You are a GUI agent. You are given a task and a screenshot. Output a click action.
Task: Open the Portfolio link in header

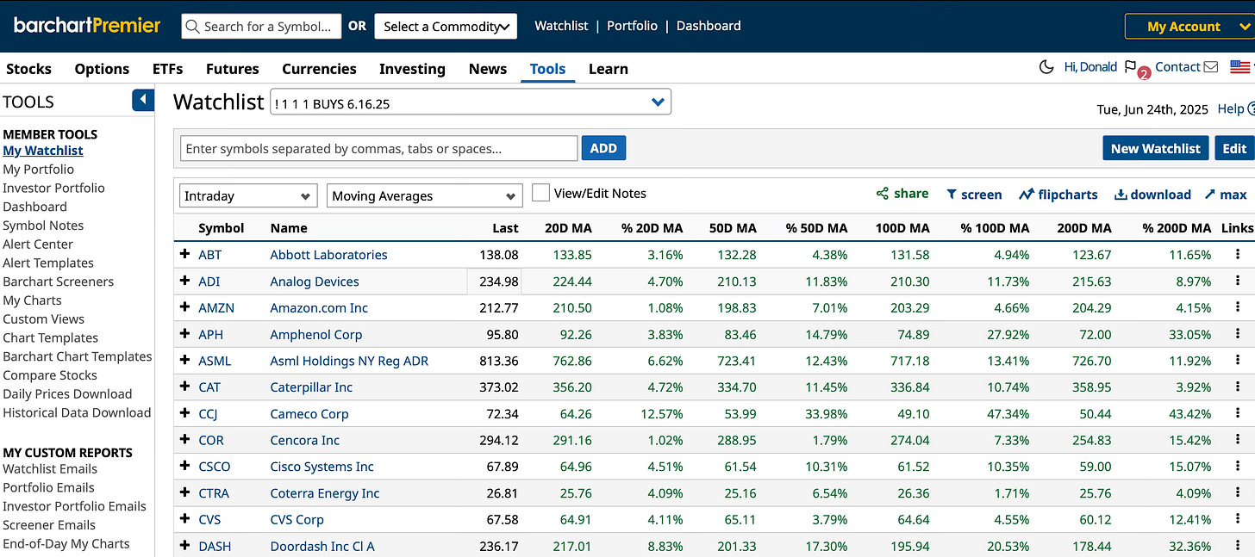(x=632, y=26)
